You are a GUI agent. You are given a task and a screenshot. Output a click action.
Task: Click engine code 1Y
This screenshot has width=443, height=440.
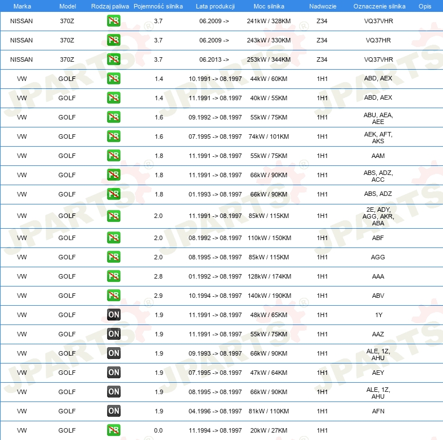pos(378,315)
